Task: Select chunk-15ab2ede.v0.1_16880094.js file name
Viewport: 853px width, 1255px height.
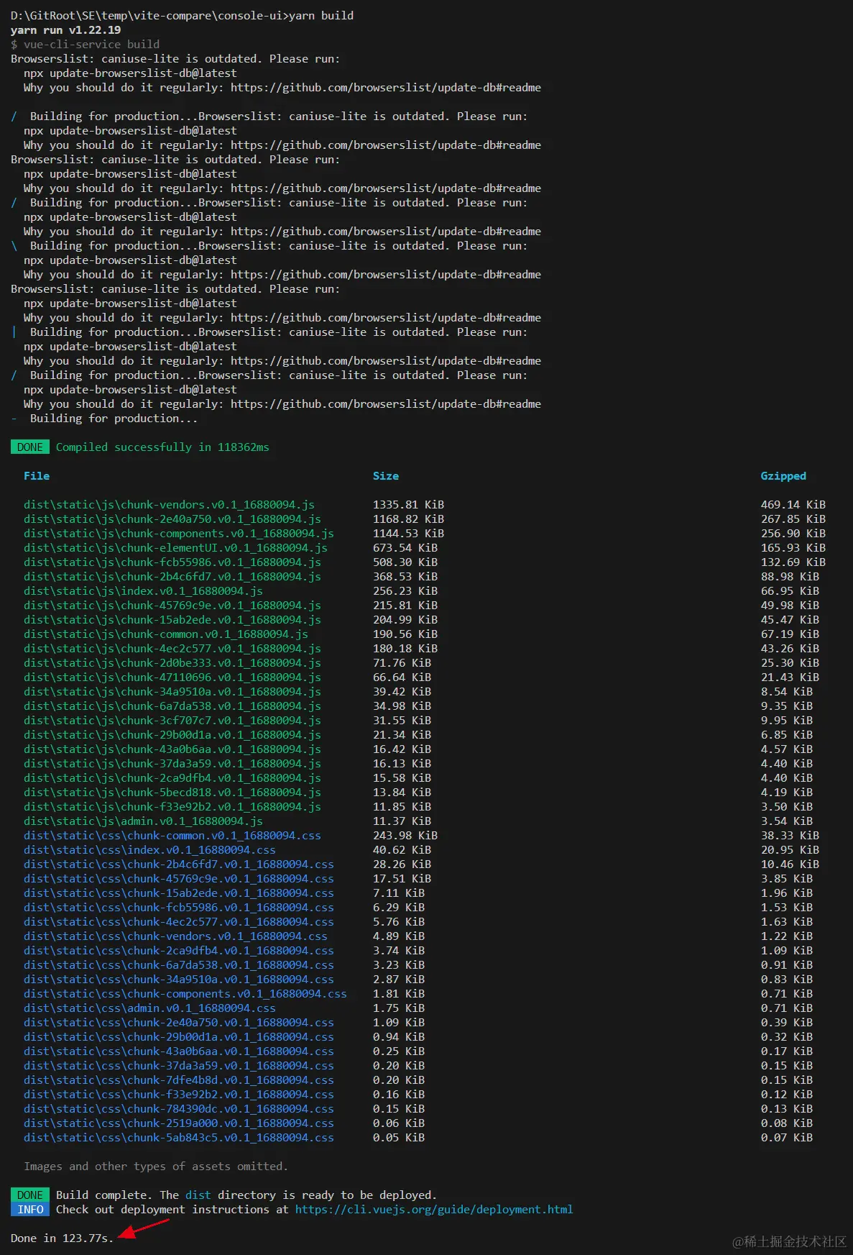Action: [172, 620]
